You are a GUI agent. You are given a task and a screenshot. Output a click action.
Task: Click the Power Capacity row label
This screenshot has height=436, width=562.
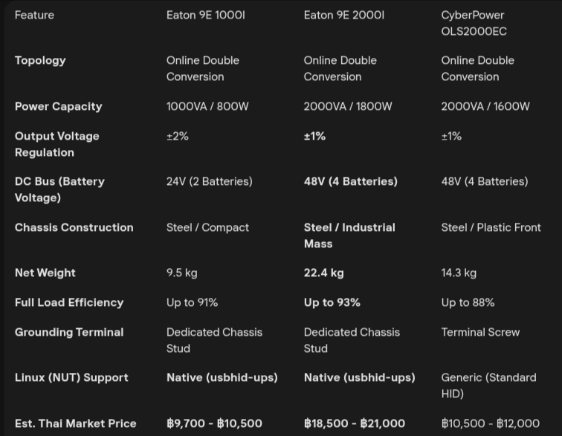pyautogui.click(x=58, y=106)
